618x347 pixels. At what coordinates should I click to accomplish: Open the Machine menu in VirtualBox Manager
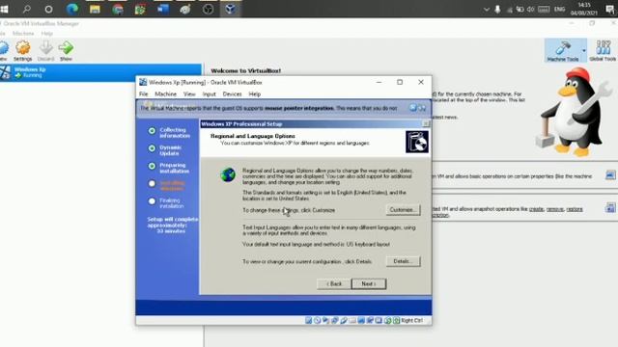click(x=23, y=34)
